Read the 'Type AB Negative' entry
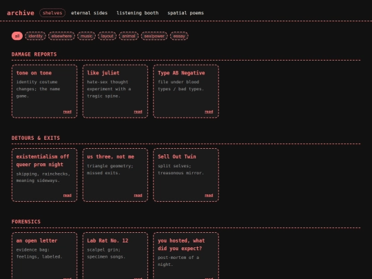The image size is (372, 279). [x=209, y=112]
